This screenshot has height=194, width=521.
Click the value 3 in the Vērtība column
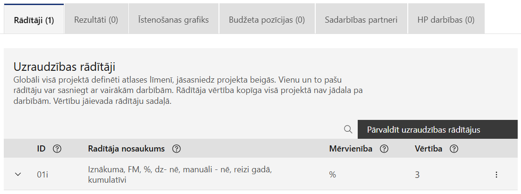coord(417,175)
